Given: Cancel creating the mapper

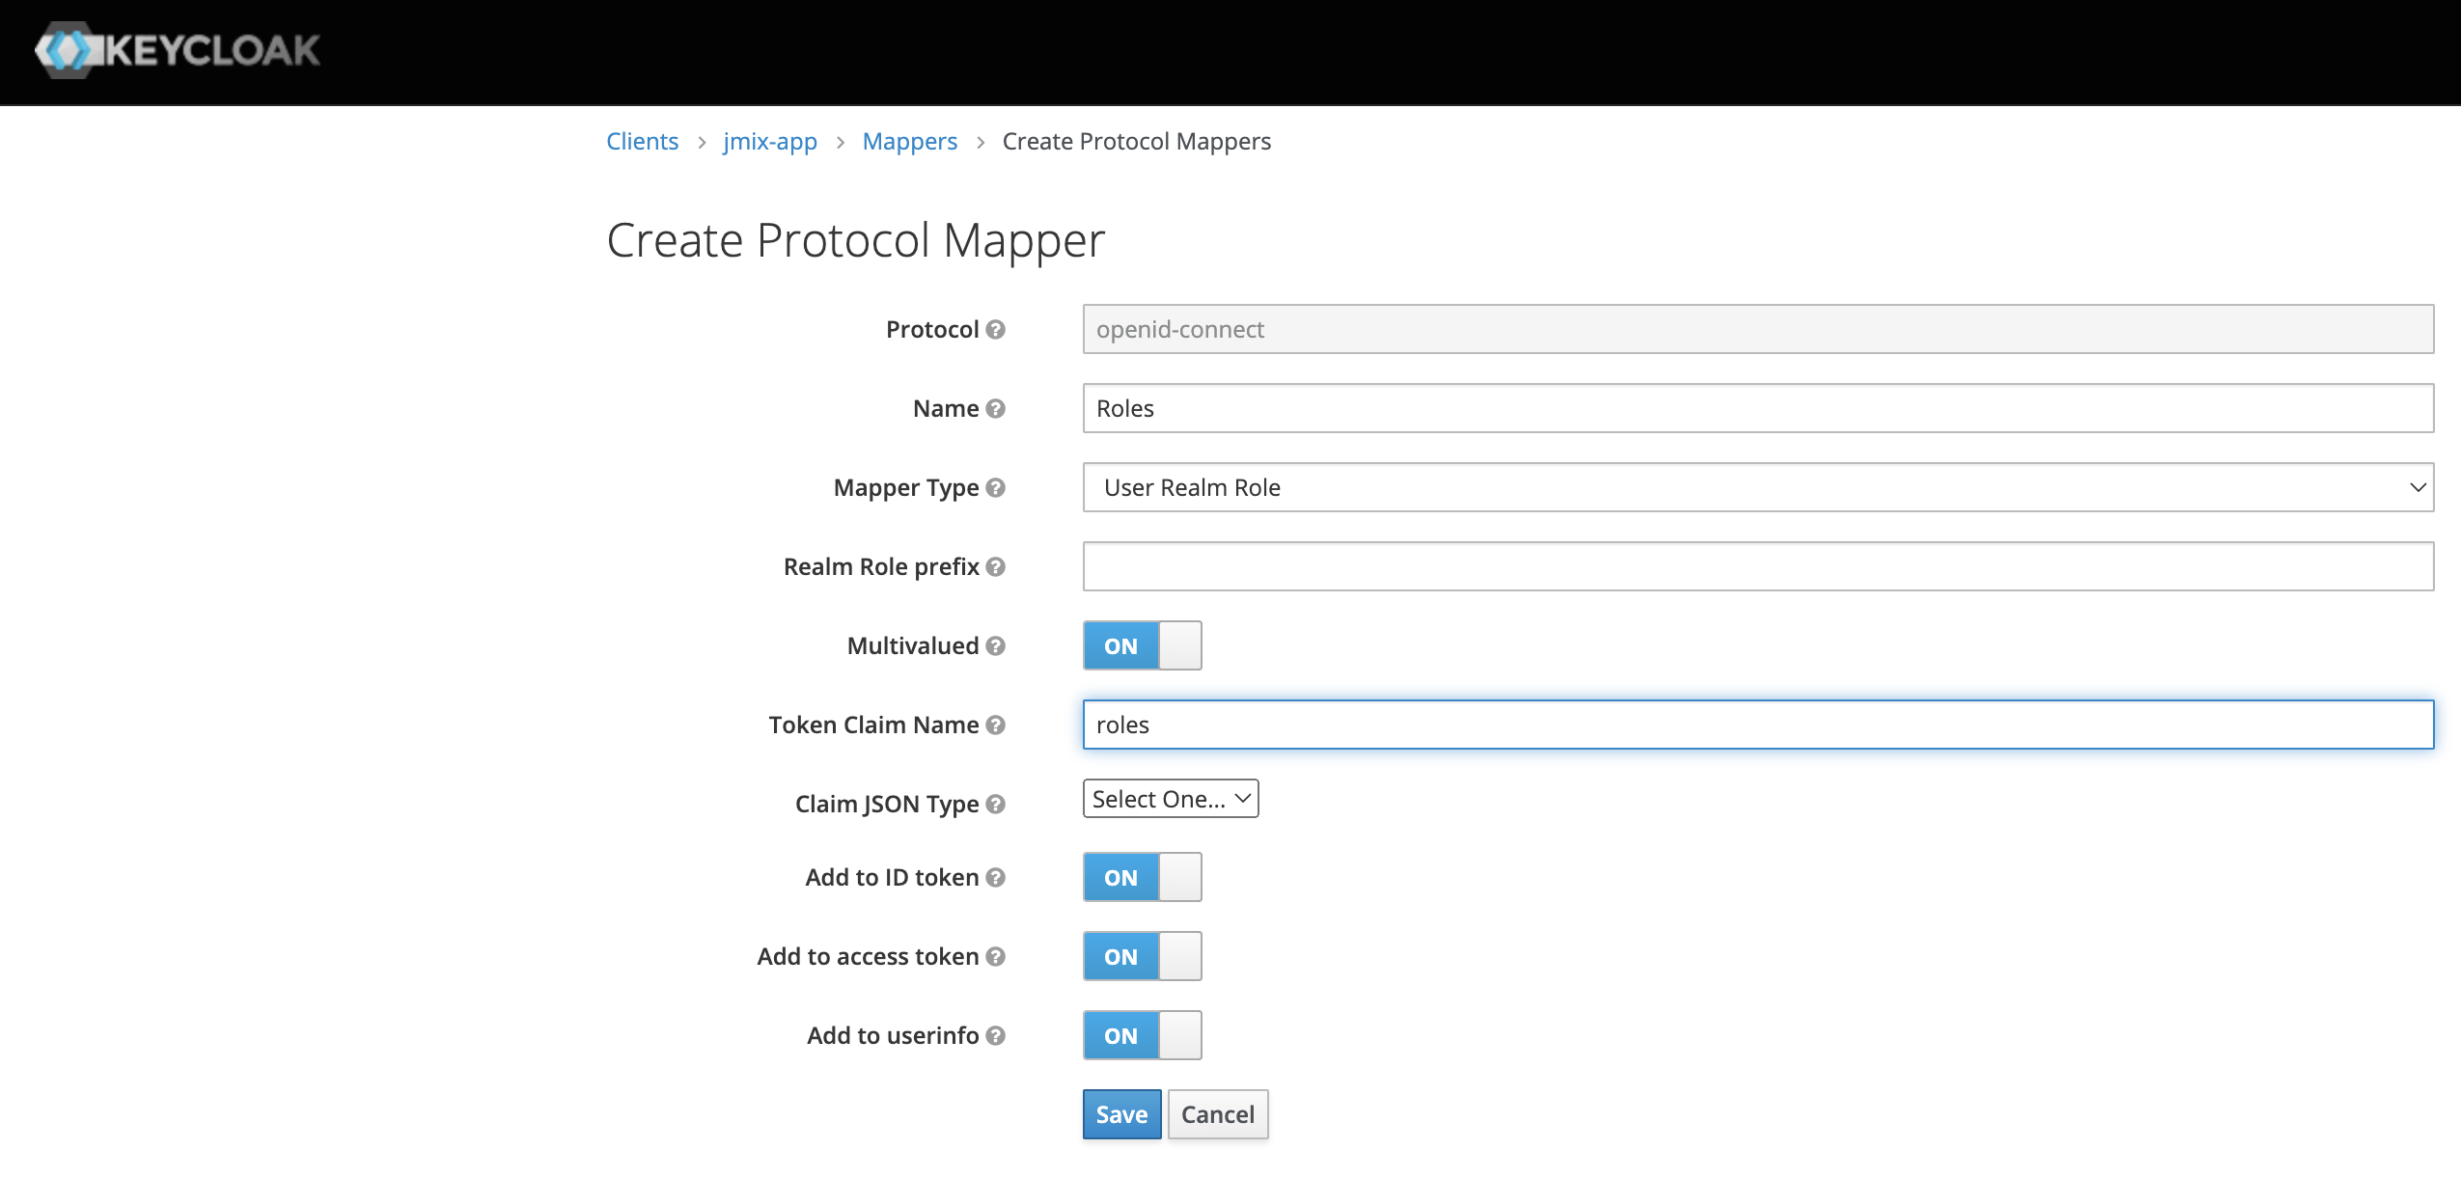Looking at the screenshot, I should [1218, 1114].
